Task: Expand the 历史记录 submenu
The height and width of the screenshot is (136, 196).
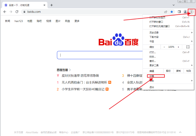Action: tap(168, 33)
